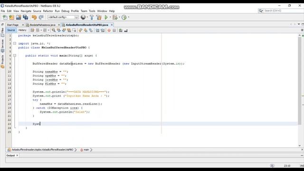This screenshot has width=304, height=171.
Task: Click line number 15 in the gutter
Action: click(9, 92)
